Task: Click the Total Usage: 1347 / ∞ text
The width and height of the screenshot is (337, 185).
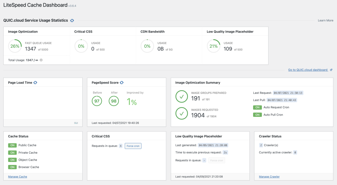Action: tap(23, 60)
